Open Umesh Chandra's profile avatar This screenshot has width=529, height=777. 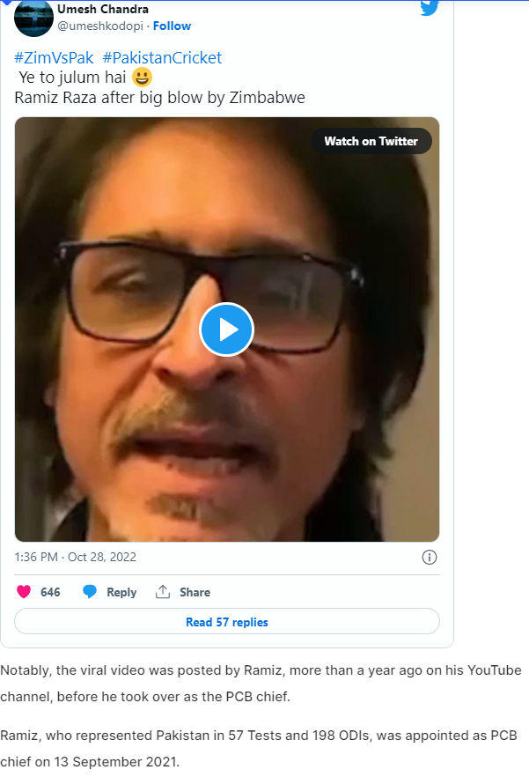[33, 18]
